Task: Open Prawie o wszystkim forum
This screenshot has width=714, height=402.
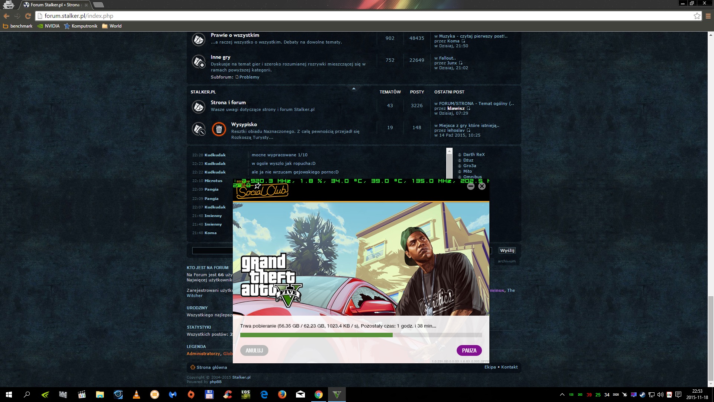Action: point(235,35)
